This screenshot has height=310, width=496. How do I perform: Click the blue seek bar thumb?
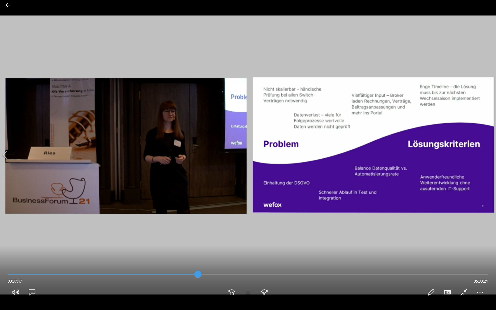(198, 274)
